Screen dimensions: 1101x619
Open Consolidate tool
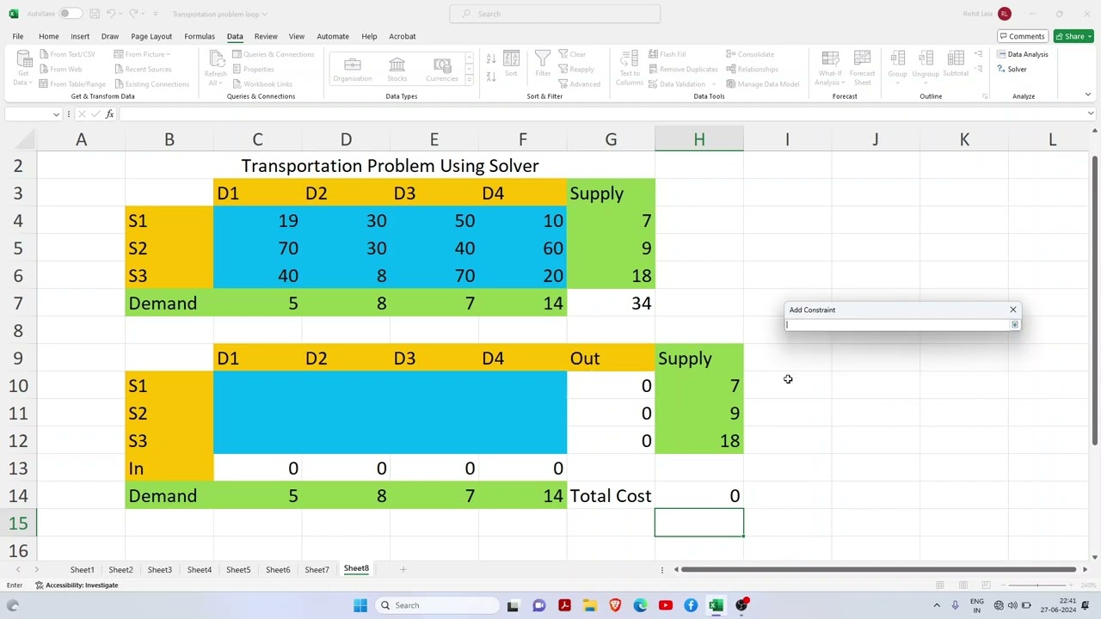tap(750, 54)
